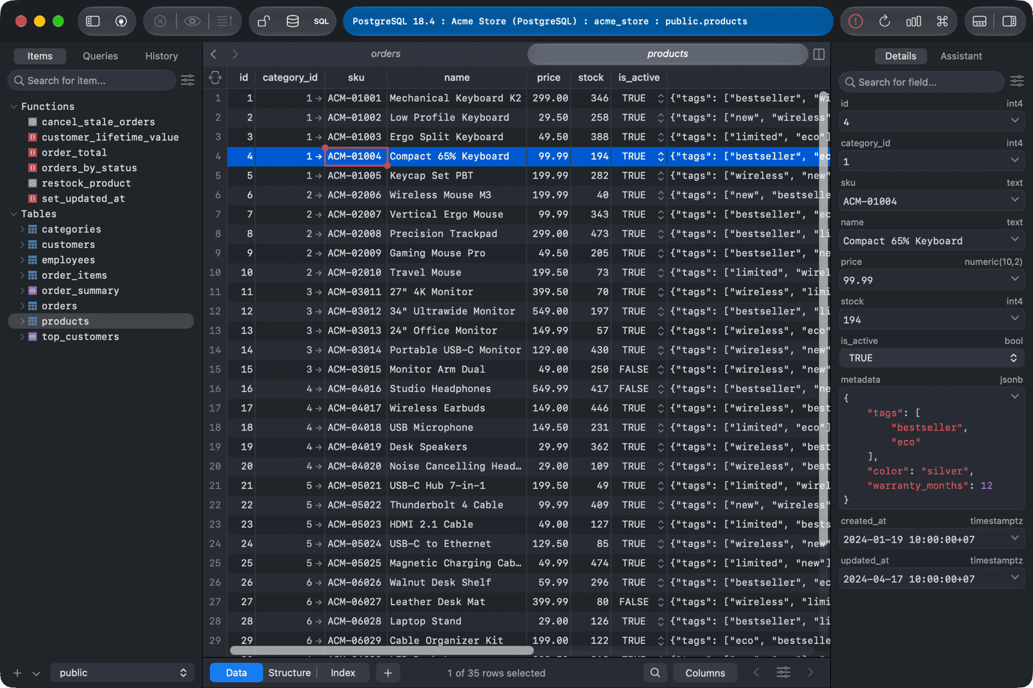Select the customer_lifetime_value function
Image resolution: width=1033 pixels, height=688 pixels.
[110, 137]
